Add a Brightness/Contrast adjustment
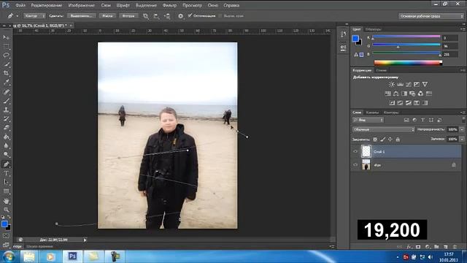This screenshot has height=263, width=467. coord(392,85)
